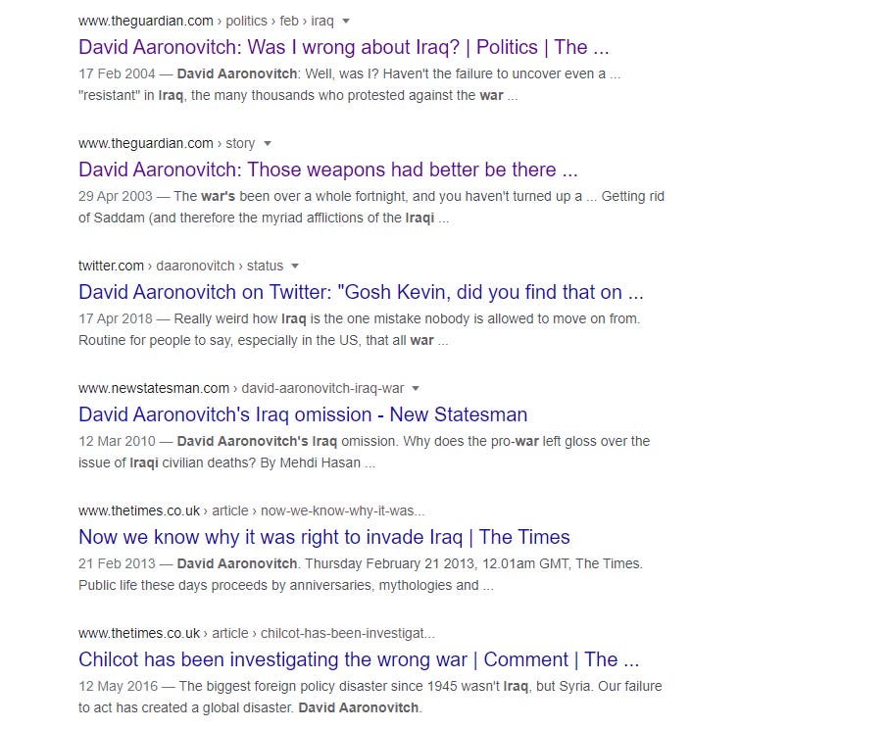Screen dimensions: 888x729
Task: Click the 12 May 2016 Syria snippet text
Action: [x=370, y=697]
